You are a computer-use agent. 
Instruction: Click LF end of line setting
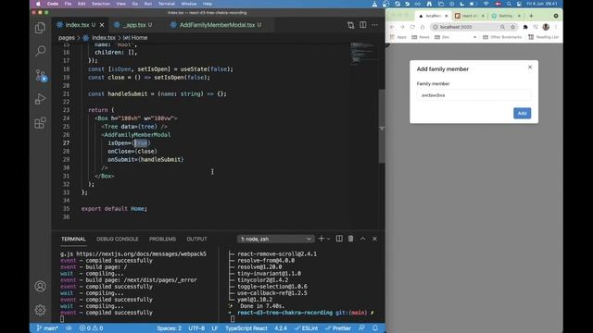[215, 328]
